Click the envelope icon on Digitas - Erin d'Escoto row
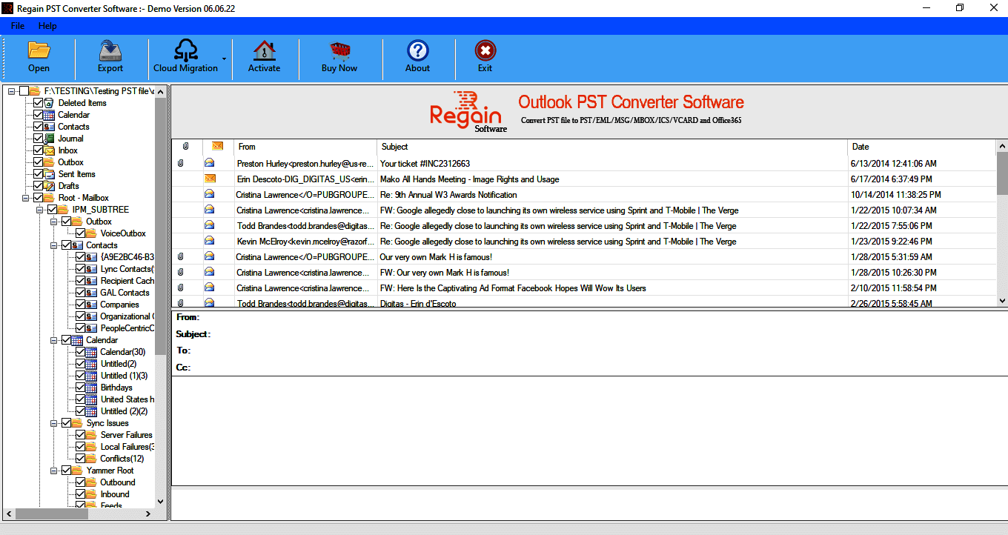 click(210, 303)
